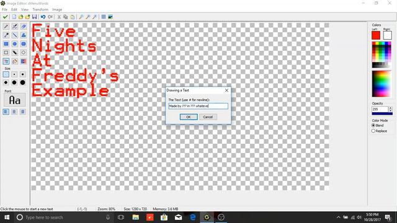Paste from clipboard toolbar icon
The width and height of the screenshot is (397, 223).
click(x=73, y=17)
